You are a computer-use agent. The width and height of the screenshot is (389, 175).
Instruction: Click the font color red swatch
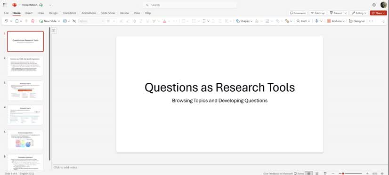pyautogui.click(x=164, y=21)
